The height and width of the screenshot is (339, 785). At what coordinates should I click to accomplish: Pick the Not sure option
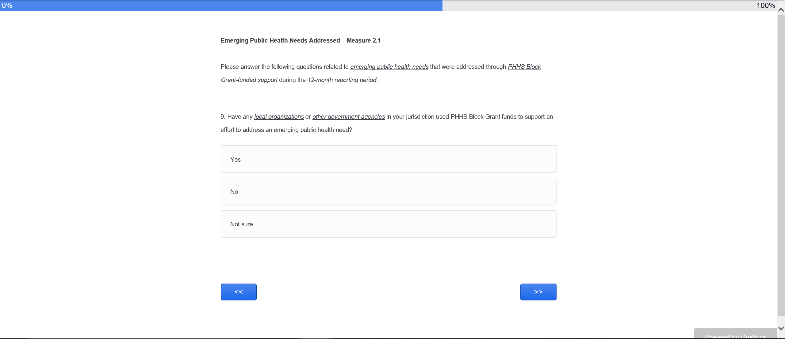[388, 224]
